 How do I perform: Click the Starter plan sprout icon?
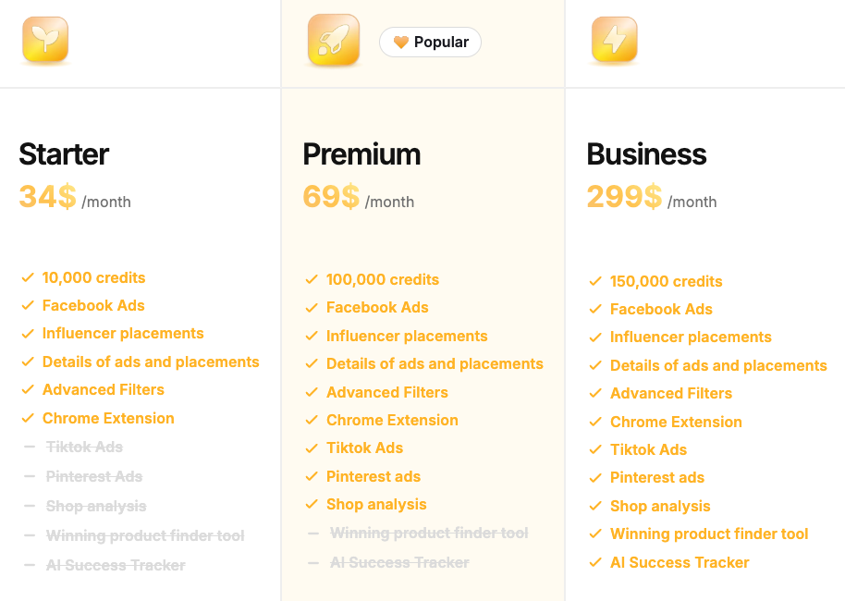tap(44, 41)
